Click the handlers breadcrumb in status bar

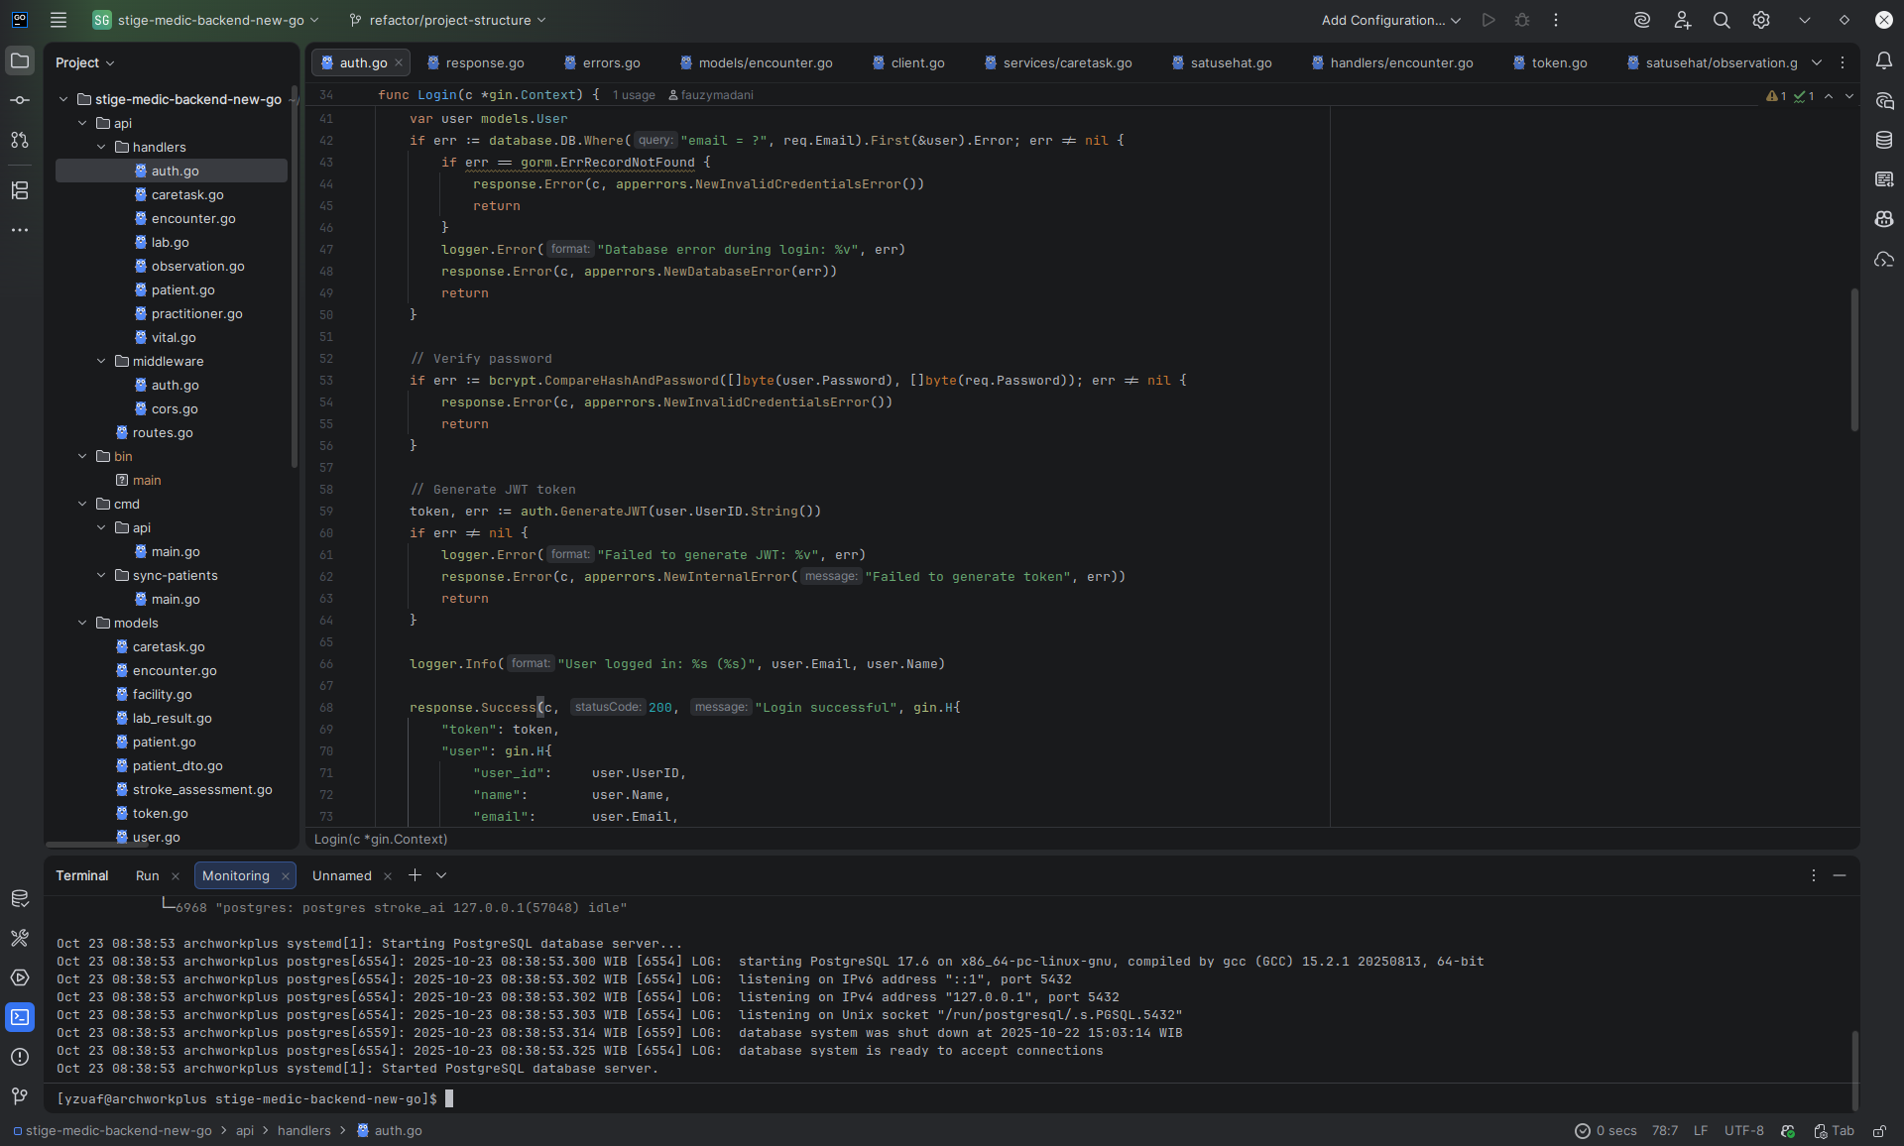(x=304, y=1131)
